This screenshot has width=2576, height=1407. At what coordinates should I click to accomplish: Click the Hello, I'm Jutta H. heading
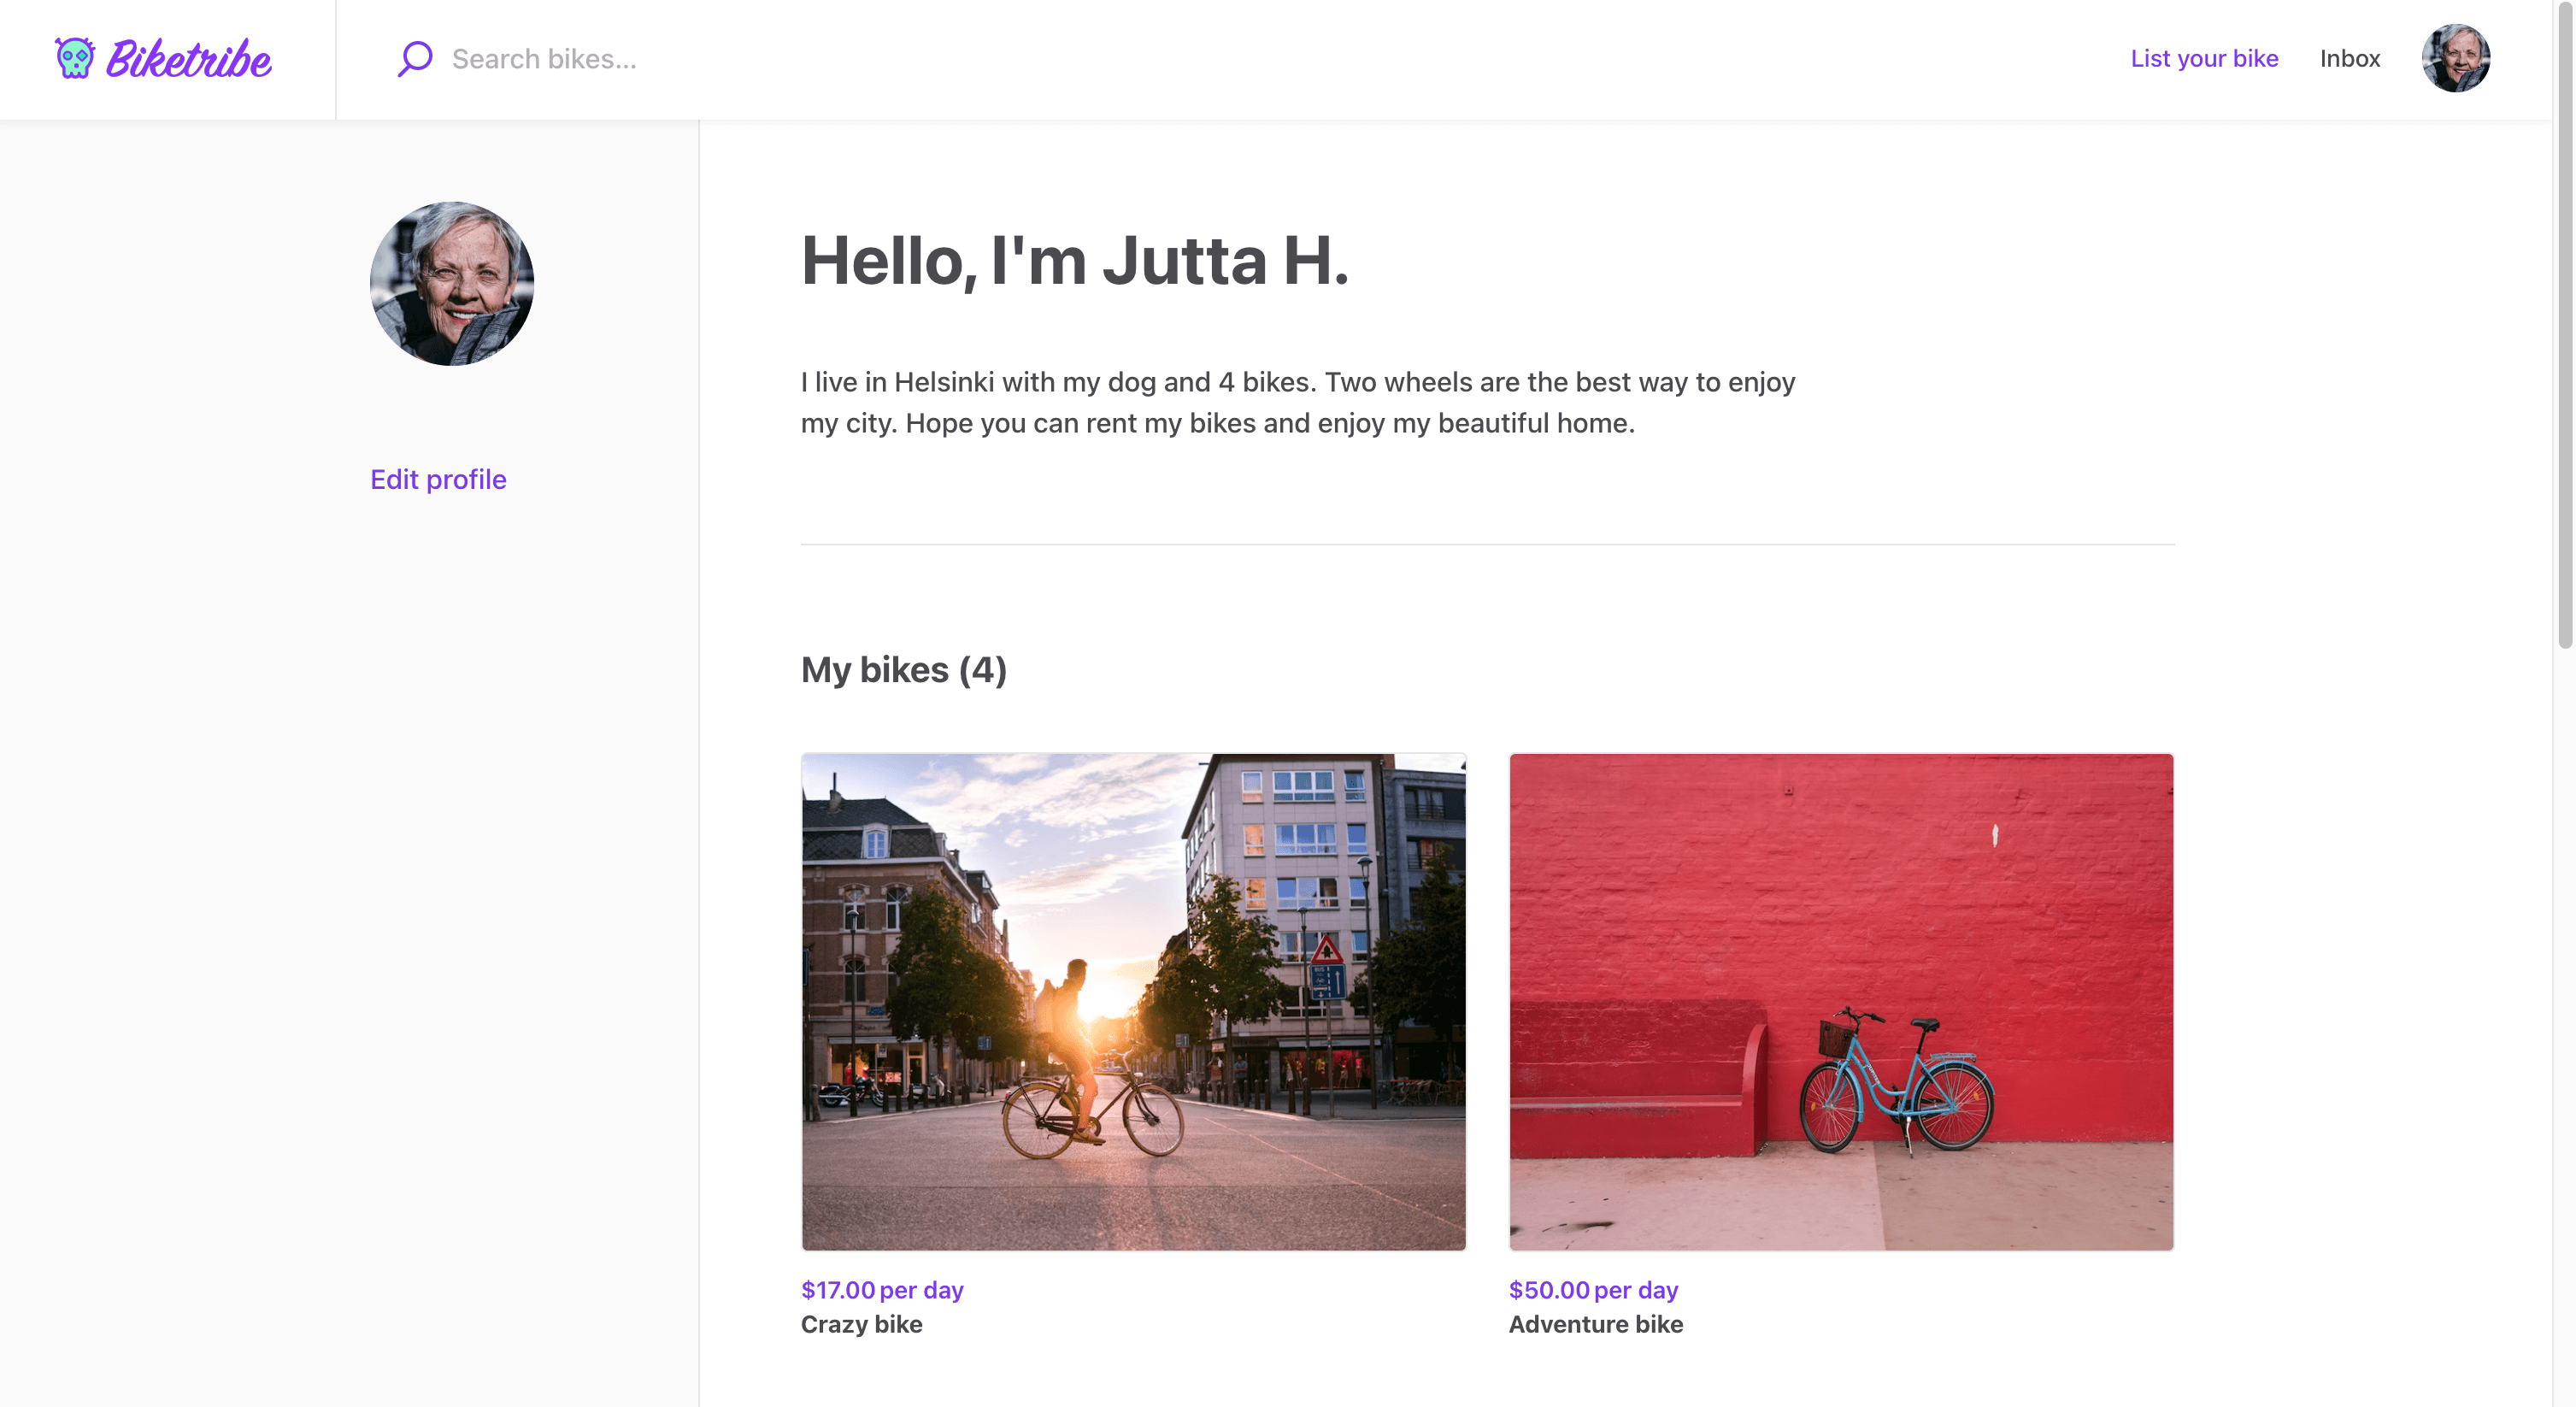[1075, 261]
